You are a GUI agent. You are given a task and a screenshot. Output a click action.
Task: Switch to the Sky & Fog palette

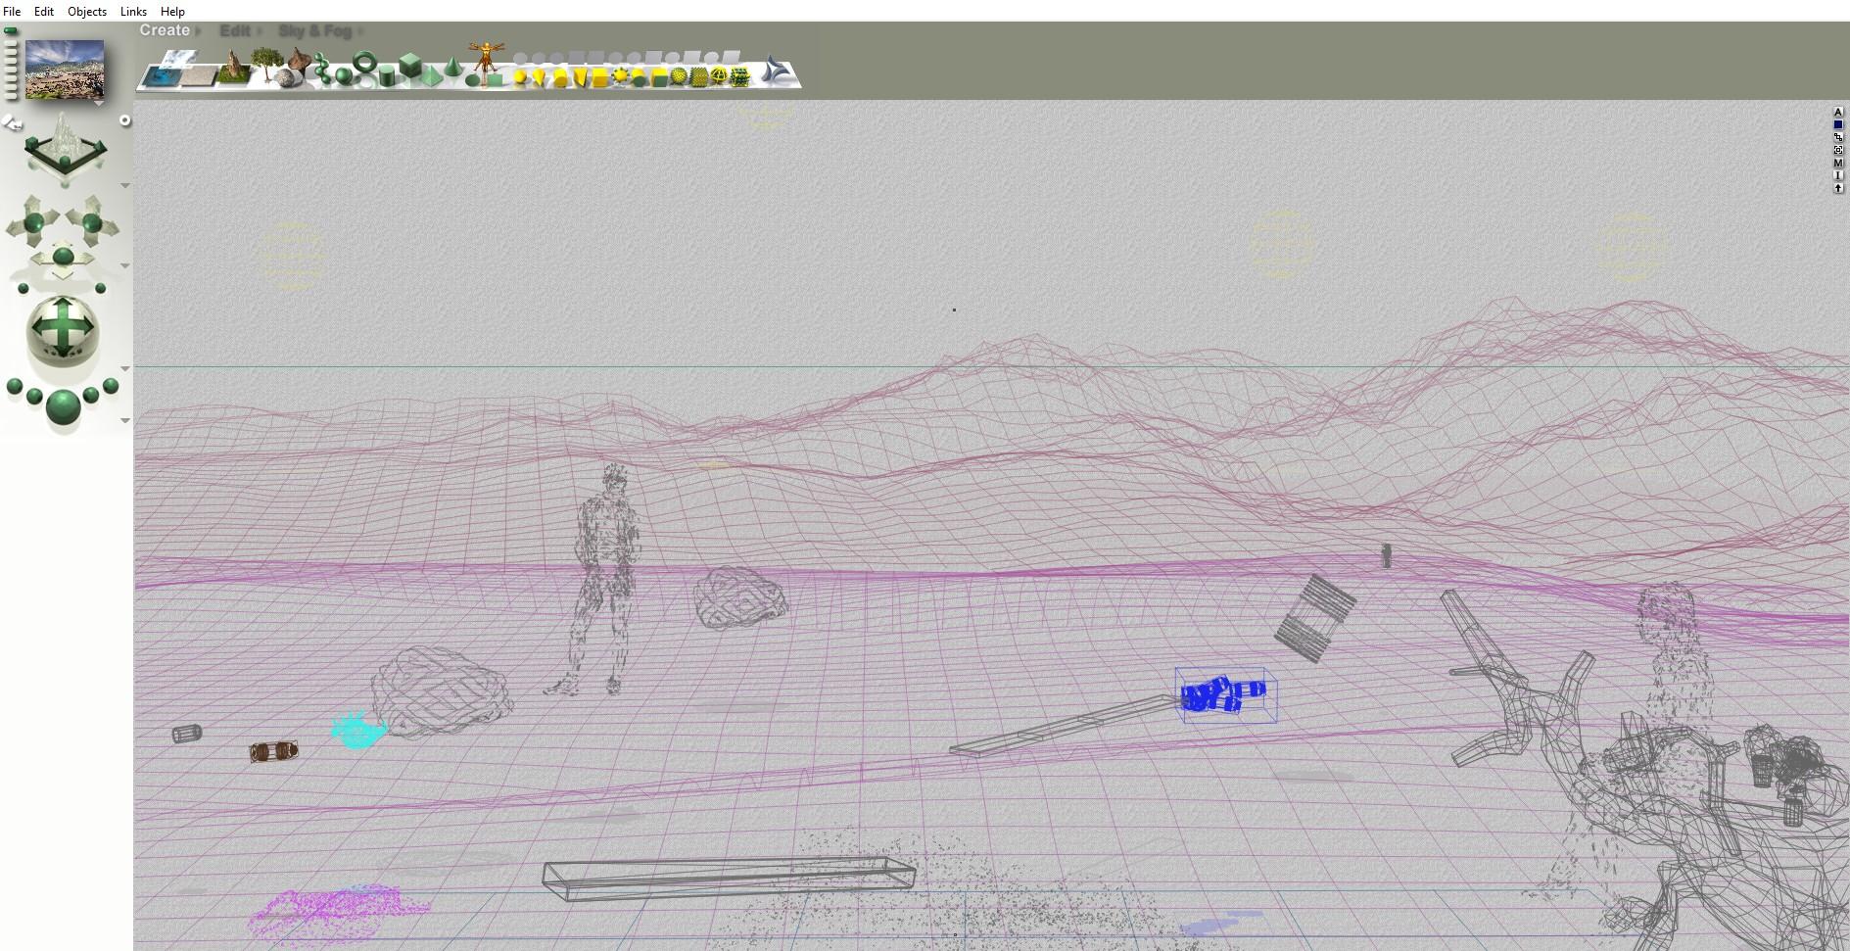[x=314, y=31]
